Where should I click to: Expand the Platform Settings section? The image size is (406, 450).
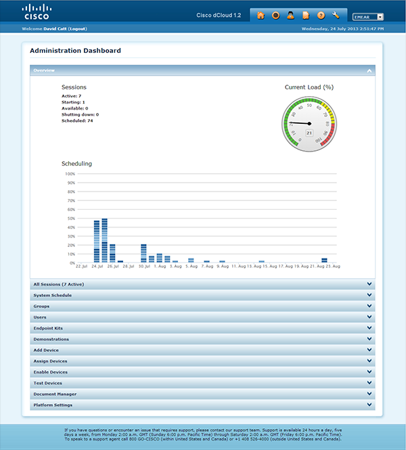click(x=202, y=405)
